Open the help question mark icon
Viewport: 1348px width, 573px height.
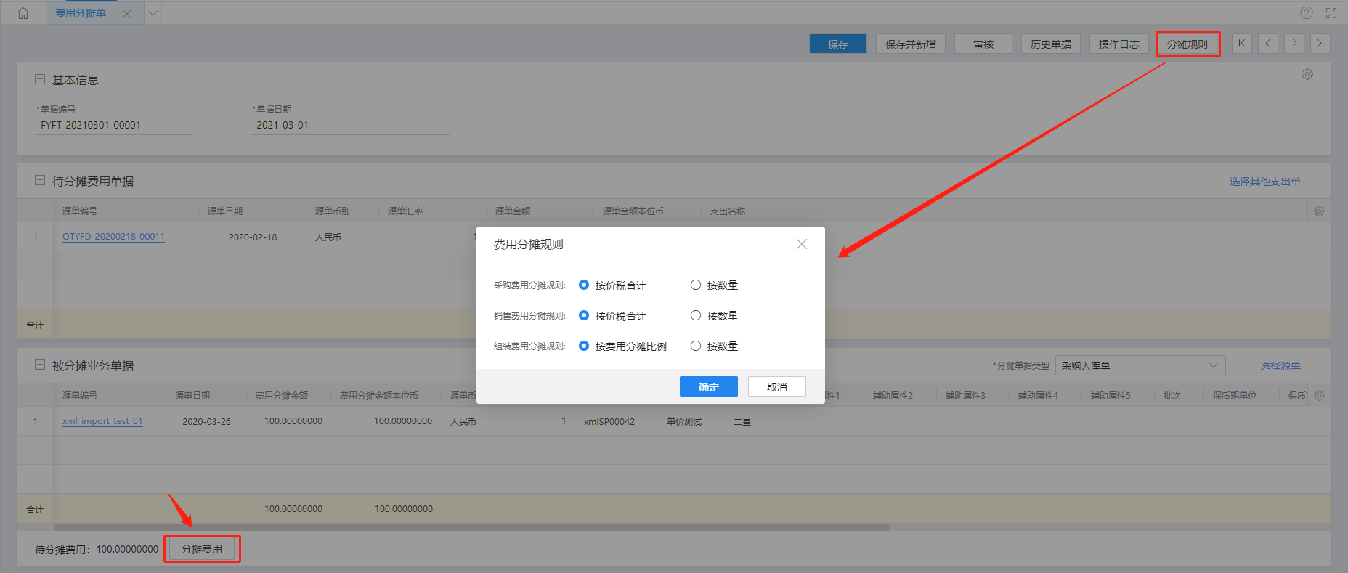point(1307,13)
